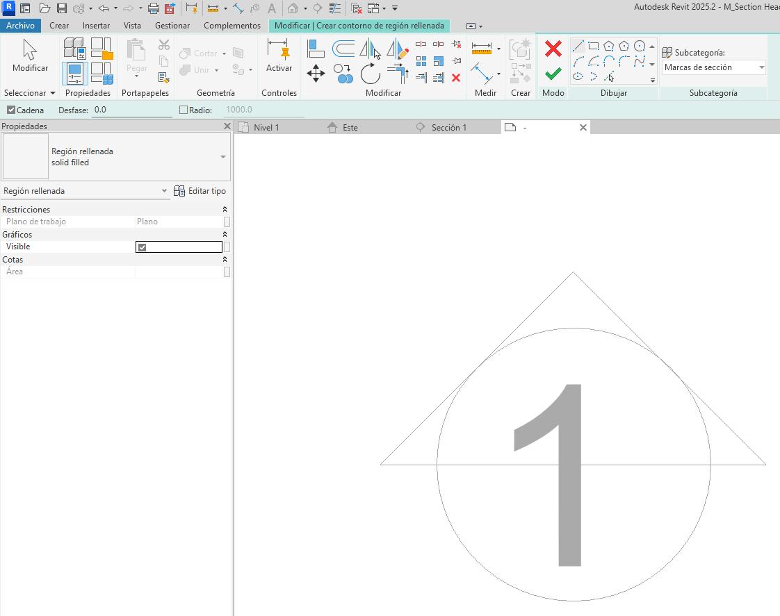Click the Array tool icon
The width and height of the screenshot is (780, 616).
(x=421, y=61)
